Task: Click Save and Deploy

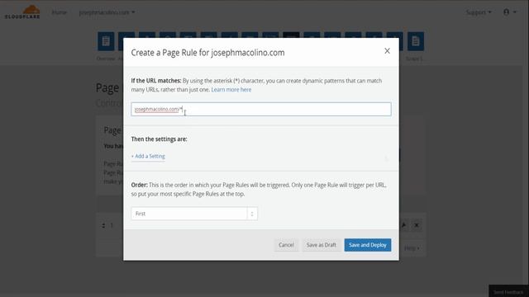Action: pyautogui.click(x=367, y=245)
